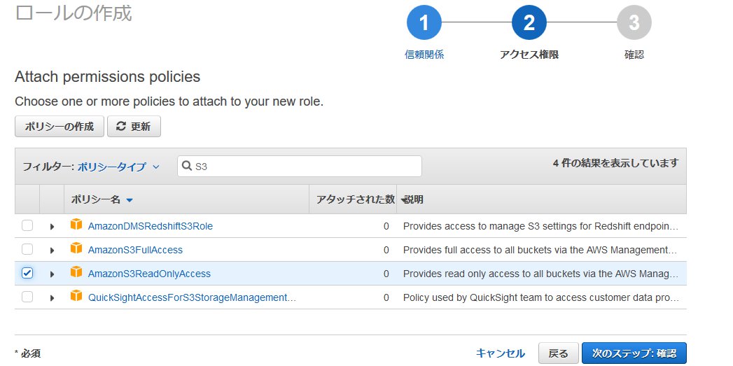Sort by アタッチされた数 column header
Image resolution: width=733 pixels, height=366 pixels.
354,199
